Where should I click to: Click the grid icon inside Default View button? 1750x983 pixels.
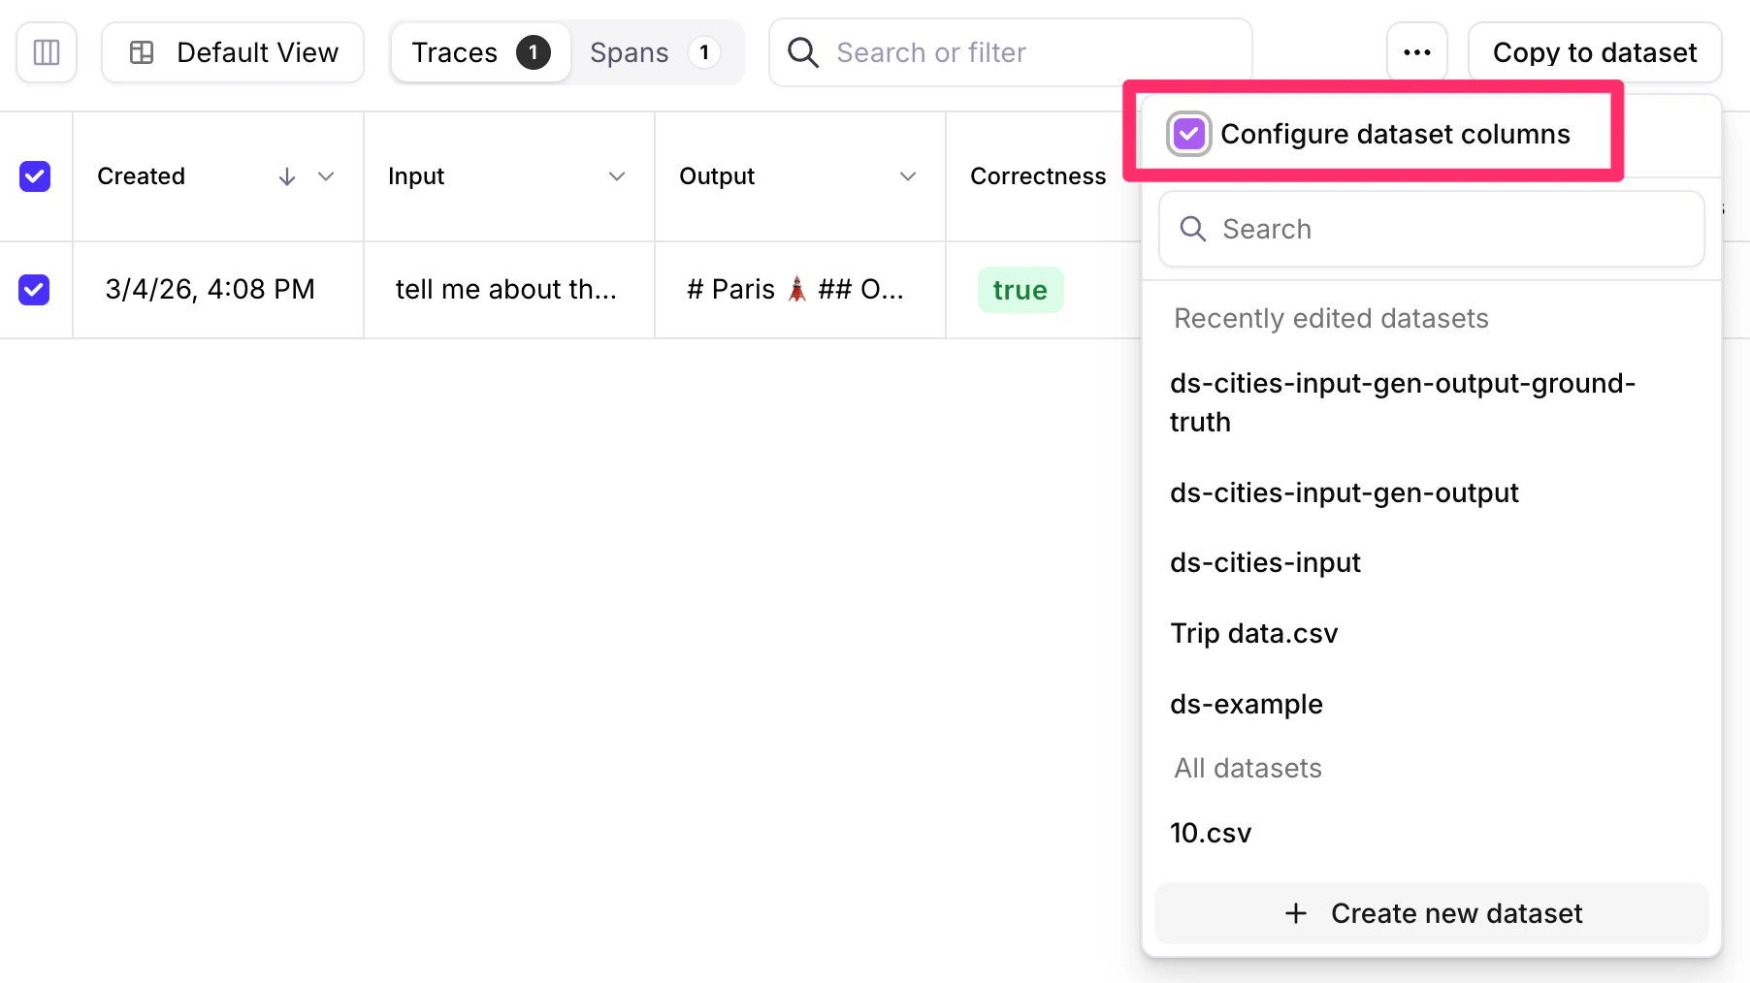click(x=142, y=52)
